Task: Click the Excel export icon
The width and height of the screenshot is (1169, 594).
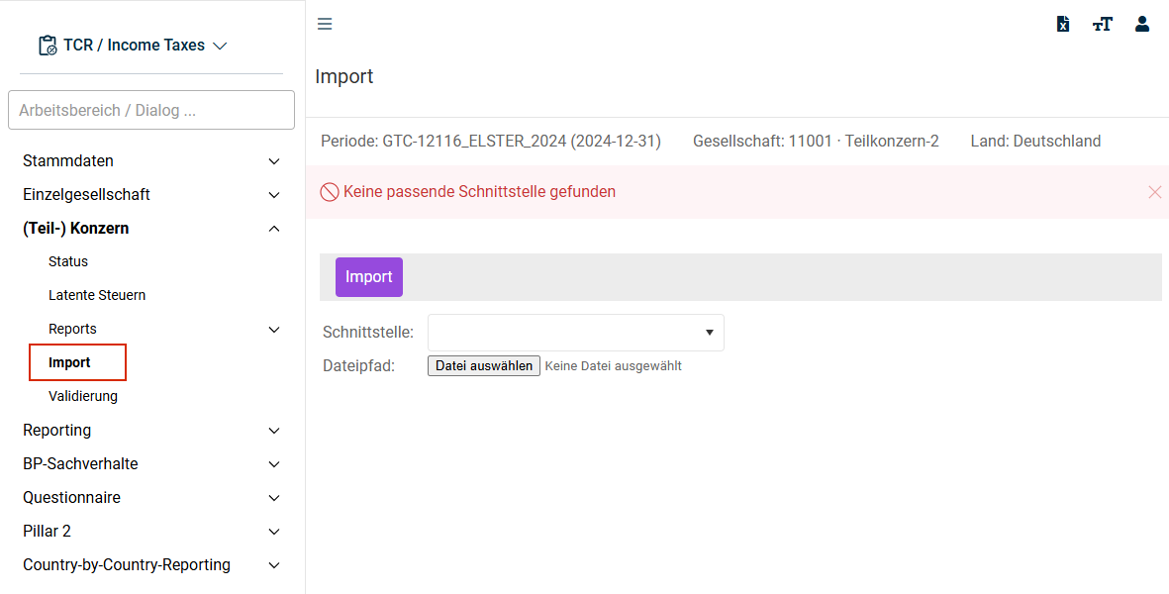Action: (1063, 24)
